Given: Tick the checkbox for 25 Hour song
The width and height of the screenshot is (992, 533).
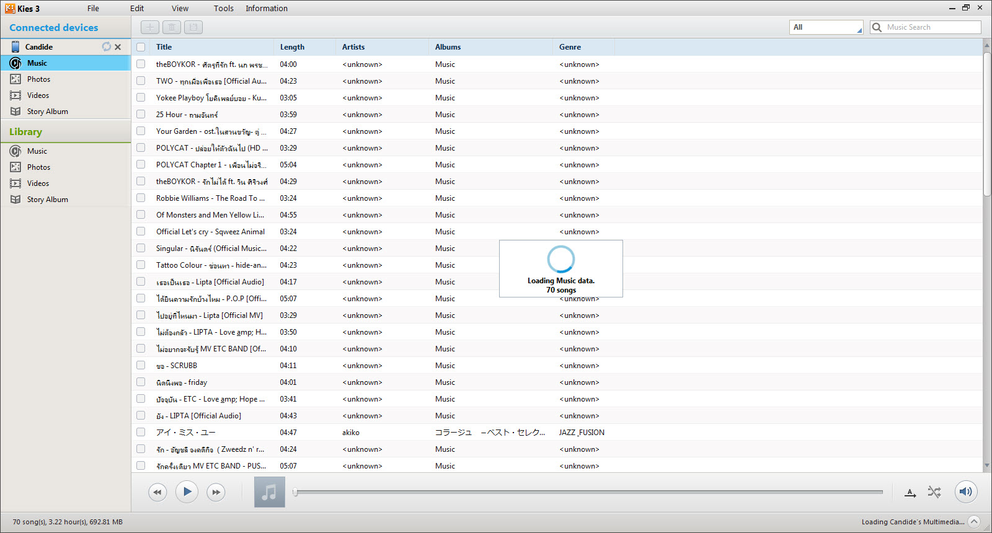Looking at the screenshot, I should click(141, 115).
